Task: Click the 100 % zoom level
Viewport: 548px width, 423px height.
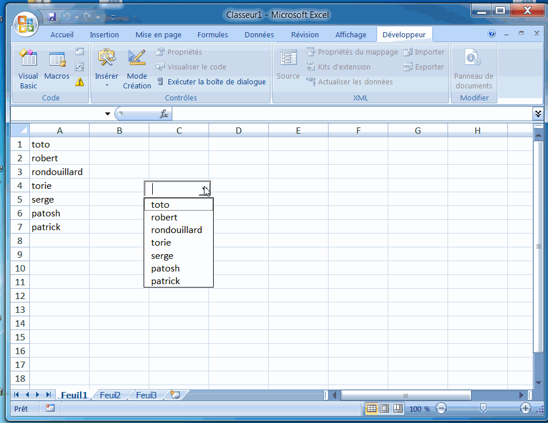Action: pyautogui.click(x=420, y=409)
